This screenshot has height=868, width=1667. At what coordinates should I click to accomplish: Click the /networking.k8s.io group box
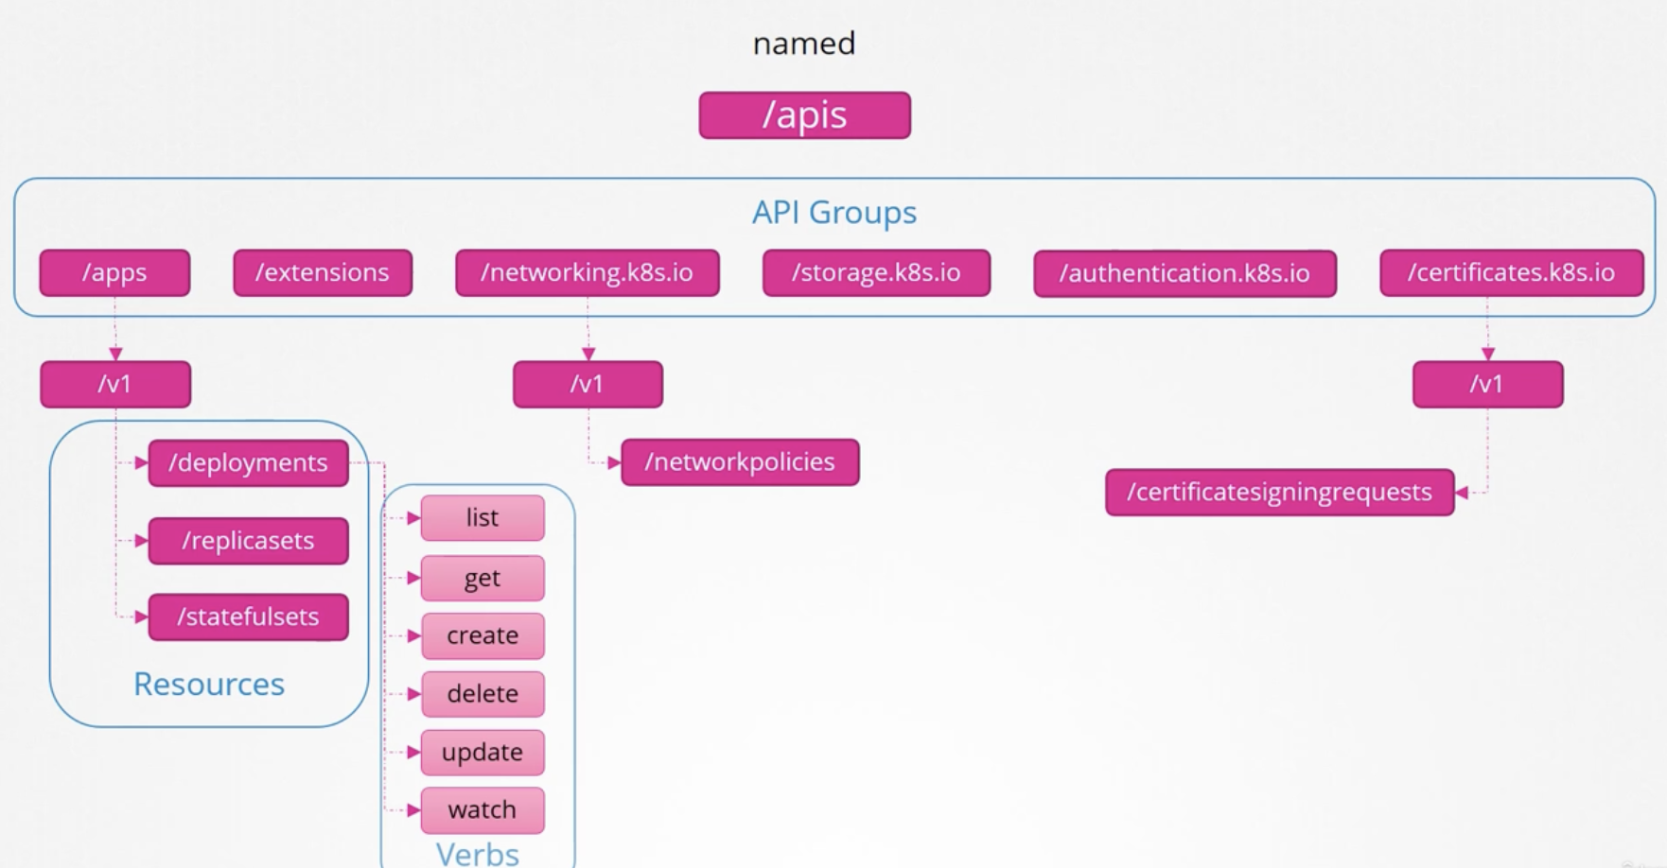click(588, 273)
